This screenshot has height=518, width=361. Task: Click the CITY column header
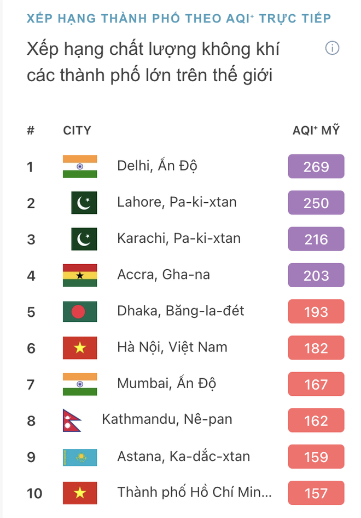(x=77, y=130)
